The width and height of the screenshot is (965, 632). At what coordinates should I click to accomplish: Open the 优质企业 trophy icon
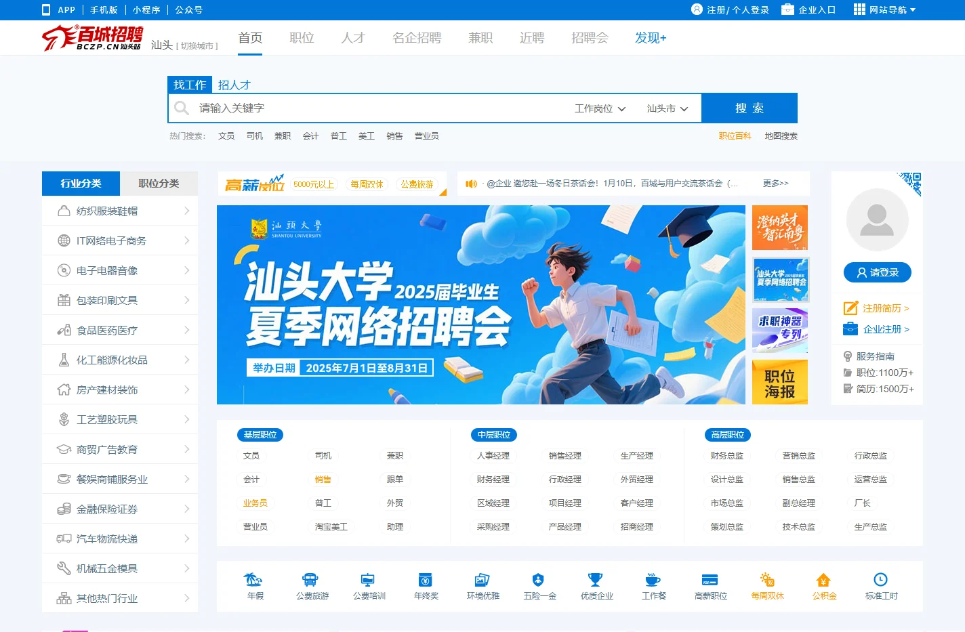click(x=595, y=580)
